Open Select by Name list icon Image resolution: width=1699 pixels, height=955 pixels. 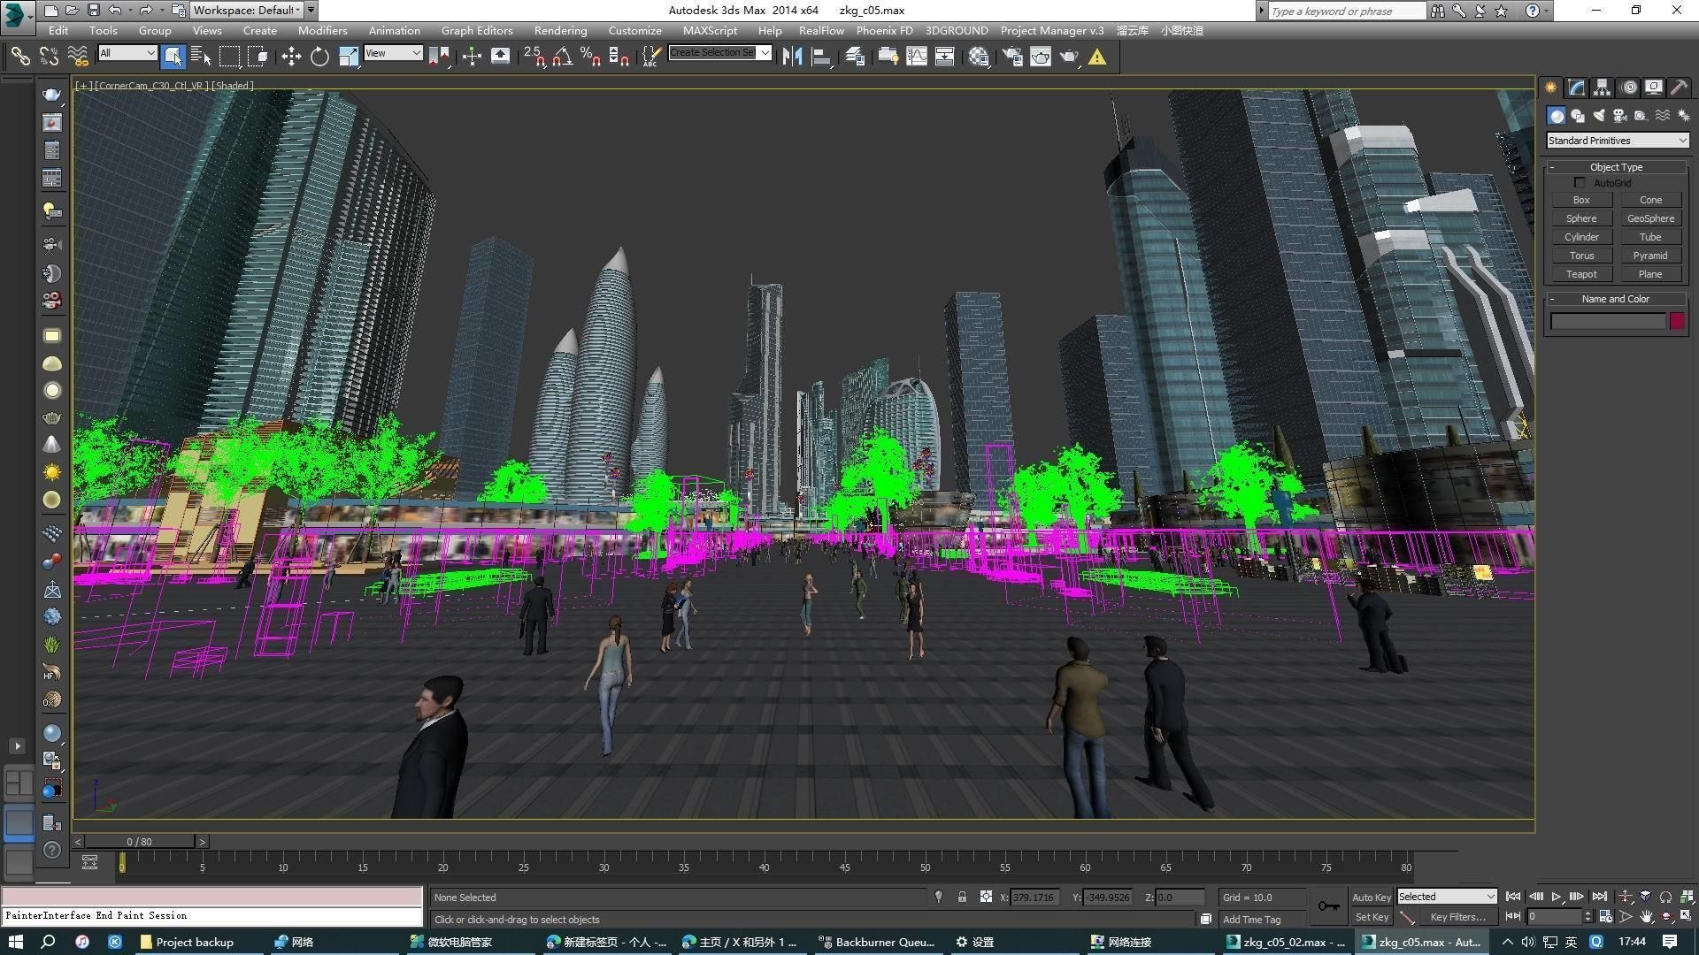pos(201,57)
